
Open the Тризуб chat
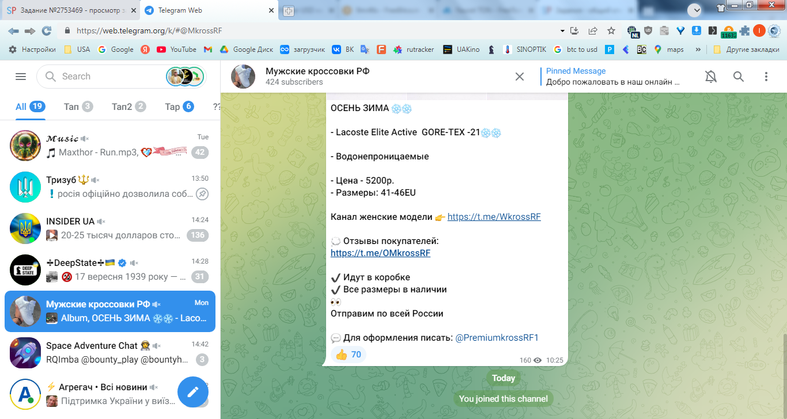[x=110, y=187]
